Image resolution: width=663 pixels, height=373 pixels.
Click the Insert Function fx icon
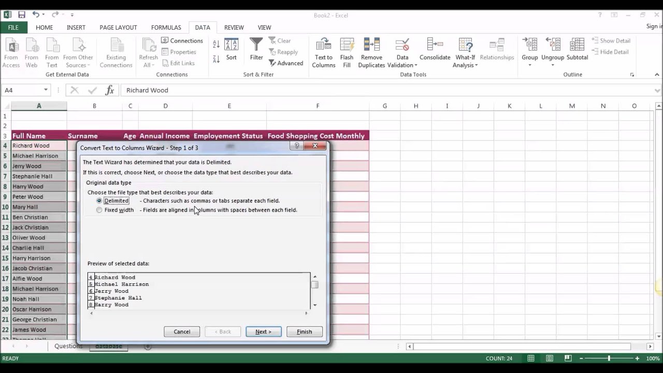(x=109, y=90)
